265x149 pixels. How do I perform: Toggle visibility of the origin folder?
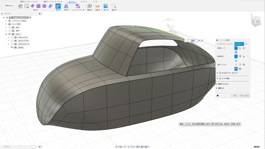tap(10, 27)
